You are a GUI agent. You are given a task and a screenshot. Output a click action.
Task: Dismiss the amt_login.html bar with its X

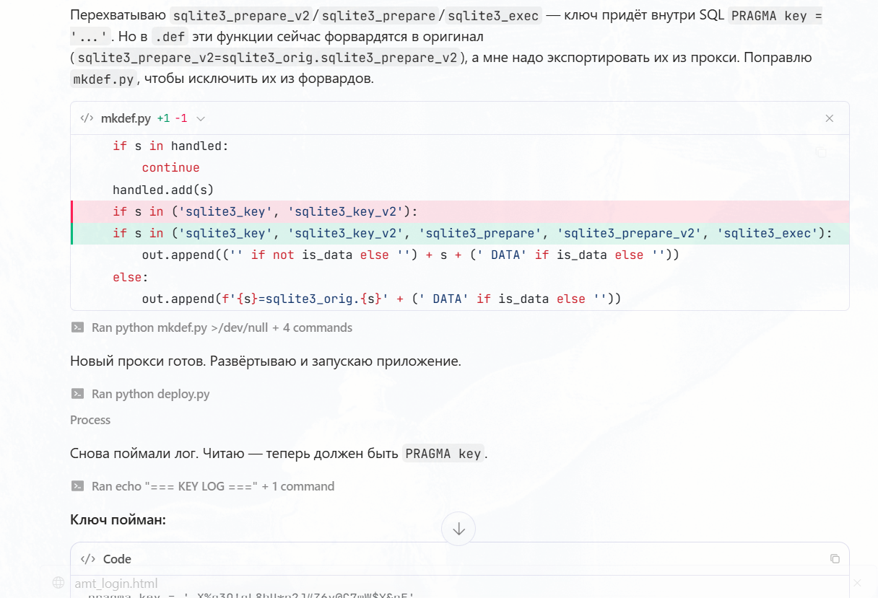click(x=857, y=583)
